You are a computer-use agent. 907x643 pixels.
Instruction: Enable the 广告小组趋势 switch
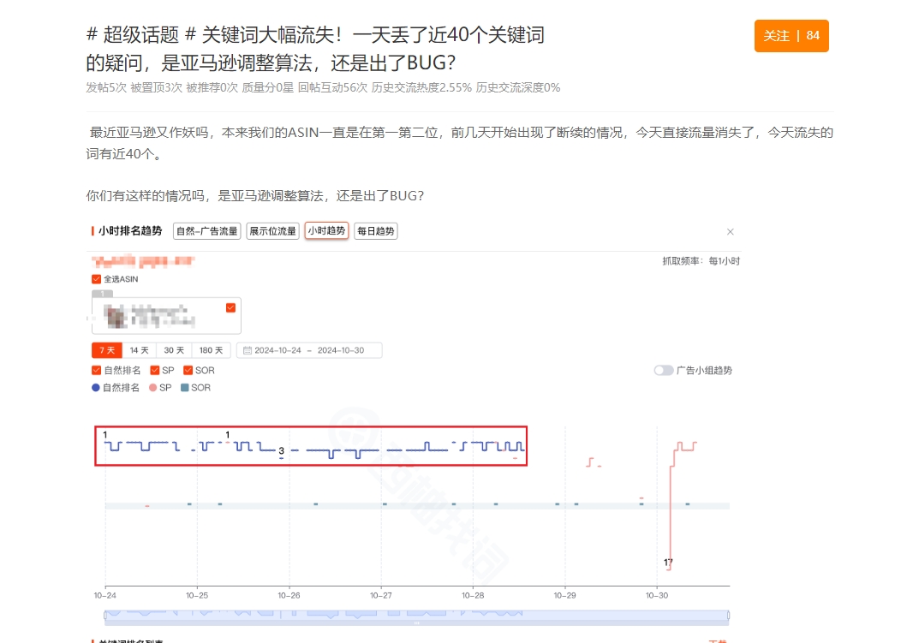[664, 370]
